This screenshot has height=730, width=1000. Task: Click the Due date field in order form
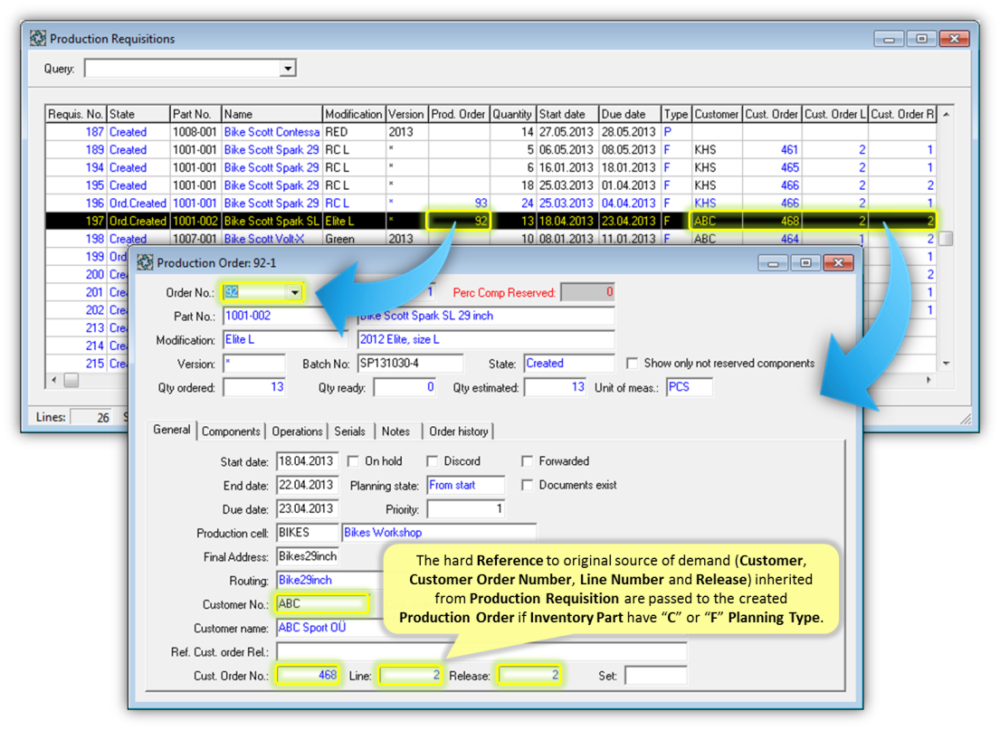click(x=307, y=508)
